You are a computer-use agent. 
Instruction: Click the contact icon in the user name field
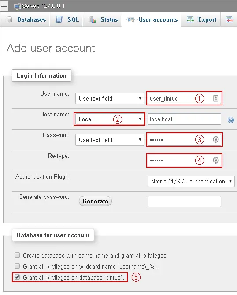(x=216, y=98)
